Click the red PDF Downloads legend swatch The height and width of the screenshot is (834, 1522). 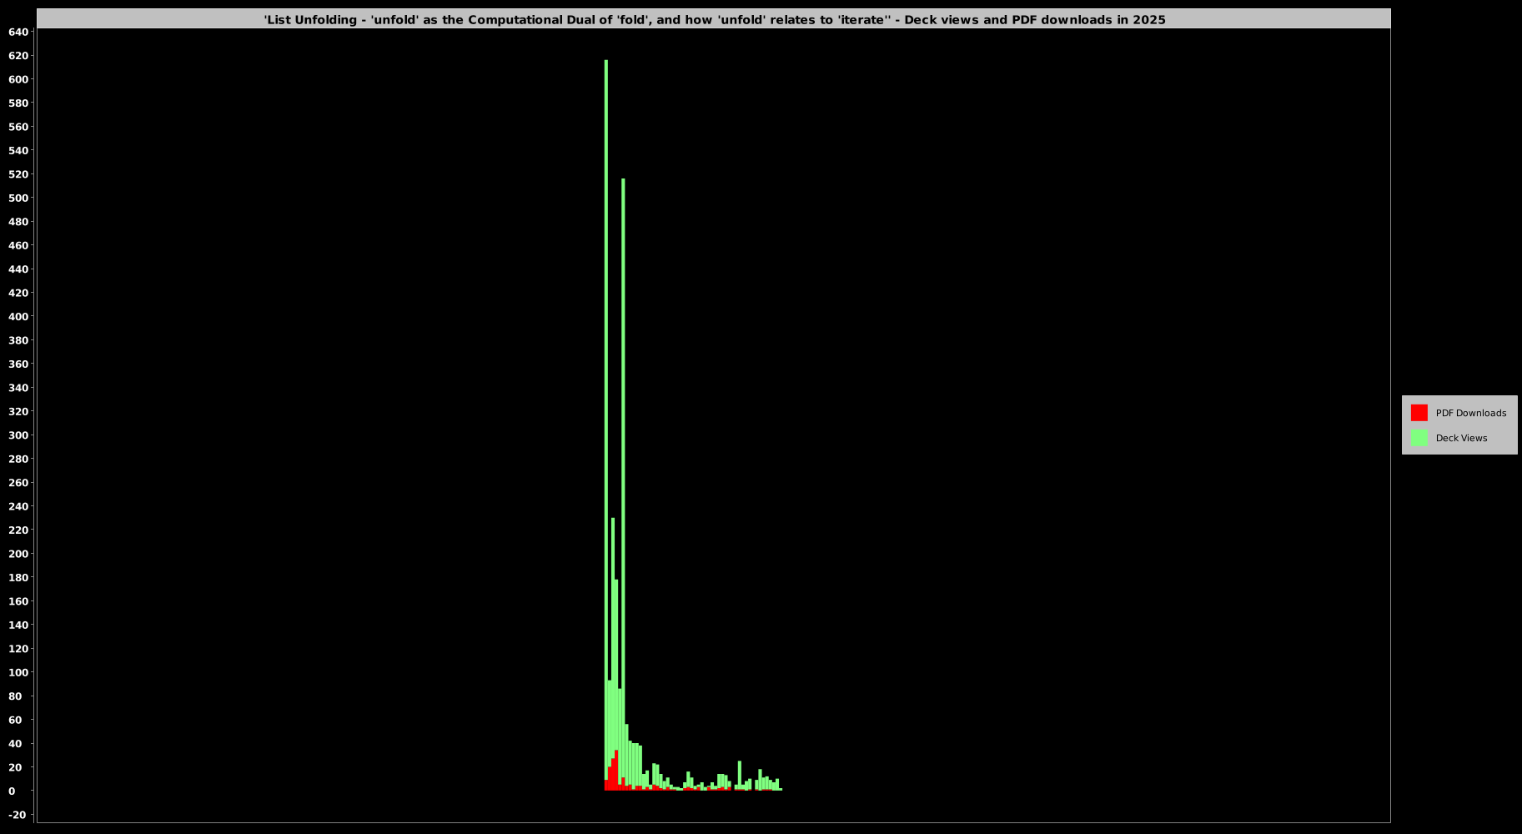click(1419, 413)
